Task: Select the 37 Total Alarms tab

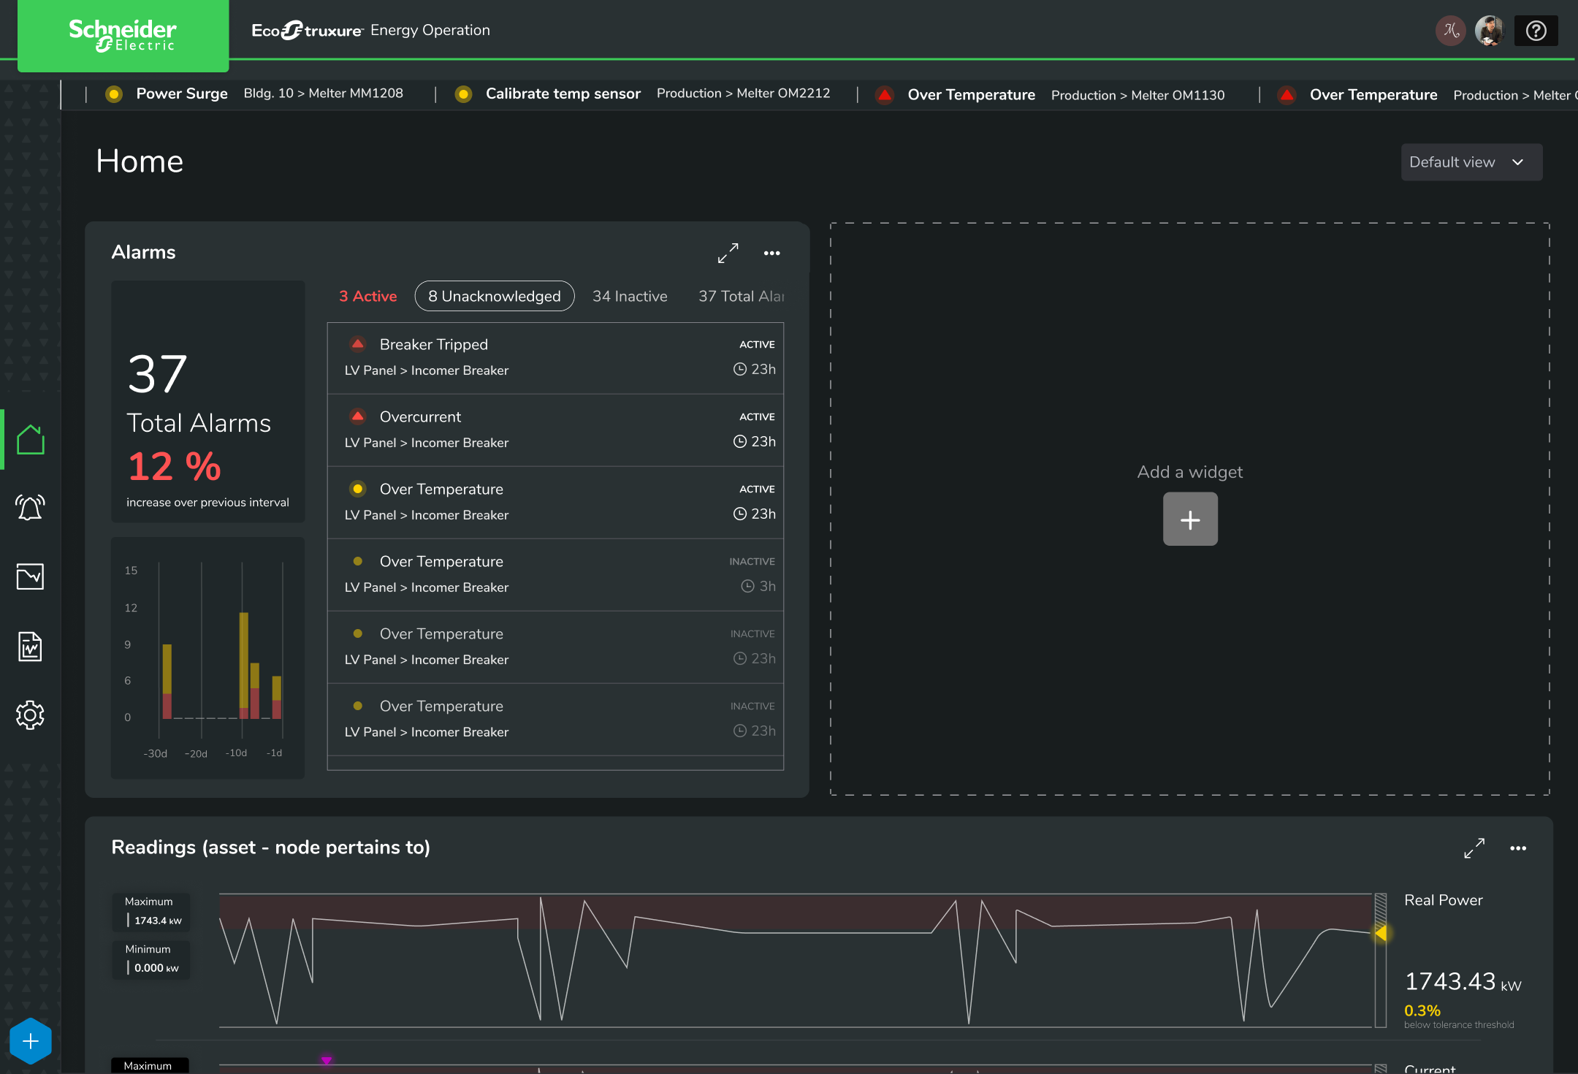Action: (x=741, y=296)
